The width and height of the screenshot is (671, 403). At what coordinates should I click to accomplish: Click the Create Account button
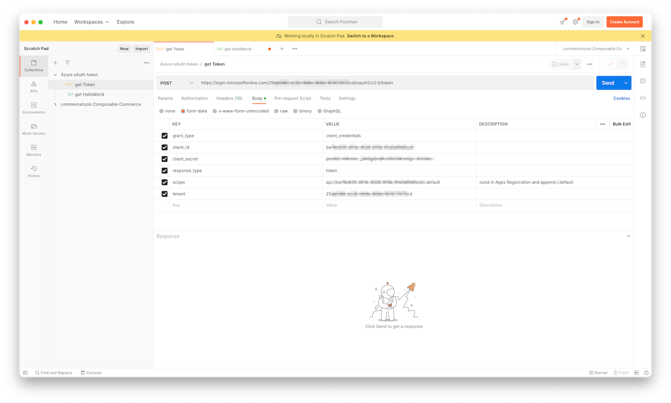tap(624, 22)
